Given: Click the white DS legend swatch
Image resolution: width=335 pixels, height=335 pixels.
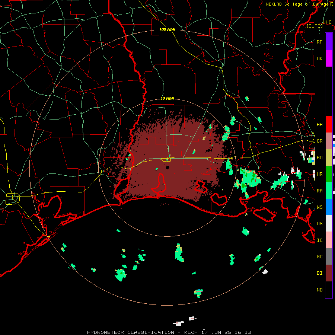Looking at the screenshot, I should tap(329, 223).
